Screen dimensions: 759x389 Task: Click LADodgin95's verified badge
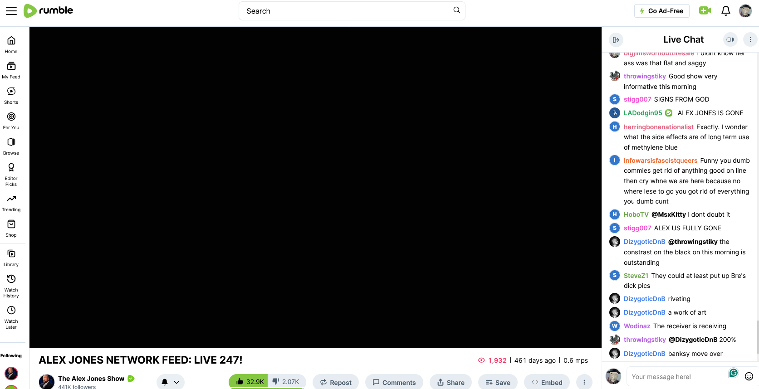669,113
